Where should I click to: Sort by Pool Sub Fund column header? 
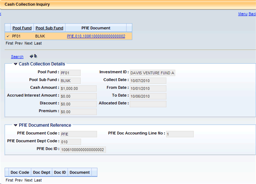[49, 28]
